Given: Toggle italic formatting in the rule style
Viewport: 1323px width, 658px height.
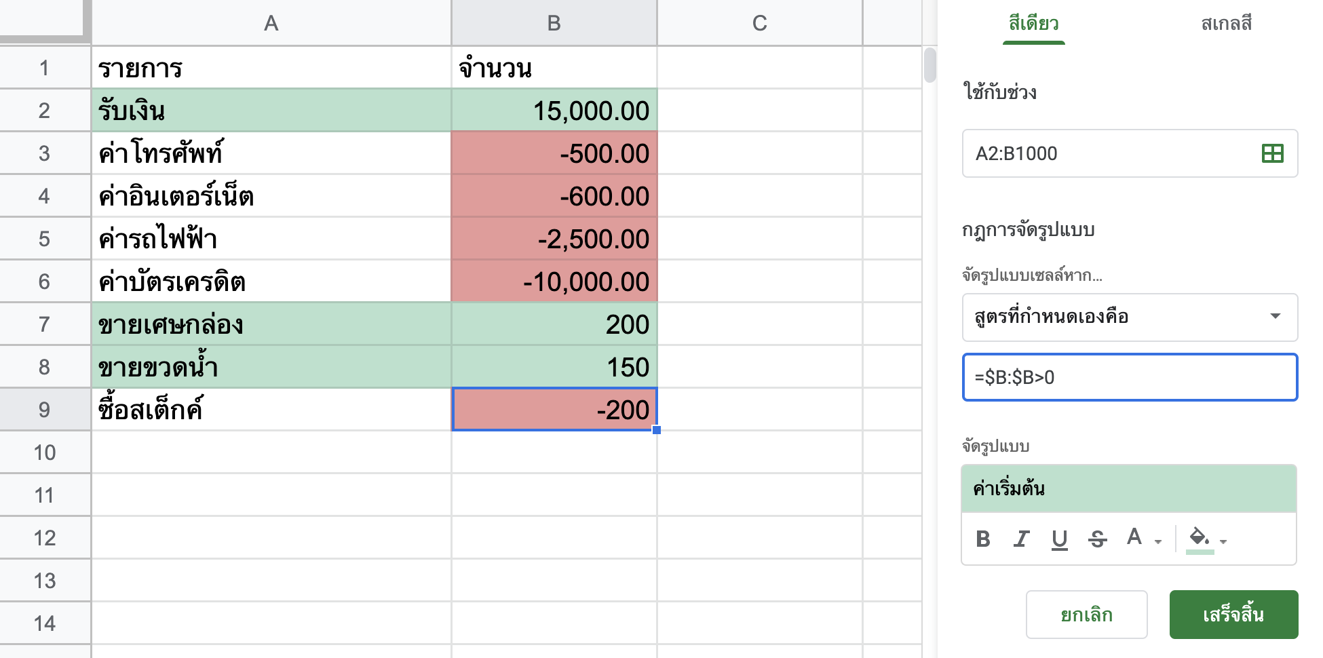Looking at the screenshot, I should click(1021, 539).
